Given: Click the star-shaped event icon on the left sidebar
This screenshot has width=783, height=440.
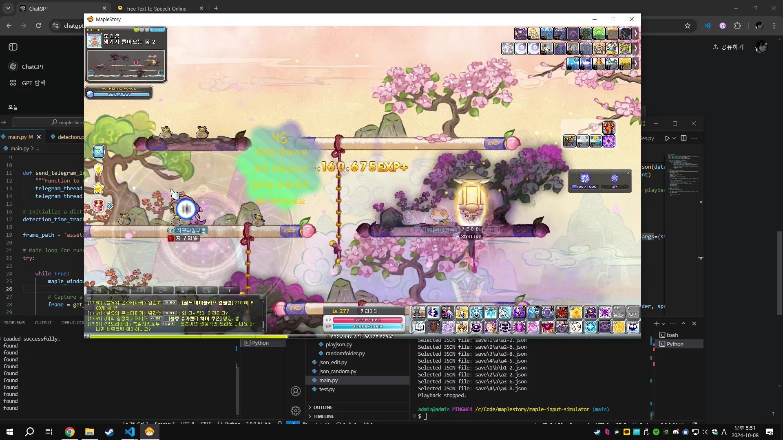Looking at the screenshot, I should pos(98,188).
